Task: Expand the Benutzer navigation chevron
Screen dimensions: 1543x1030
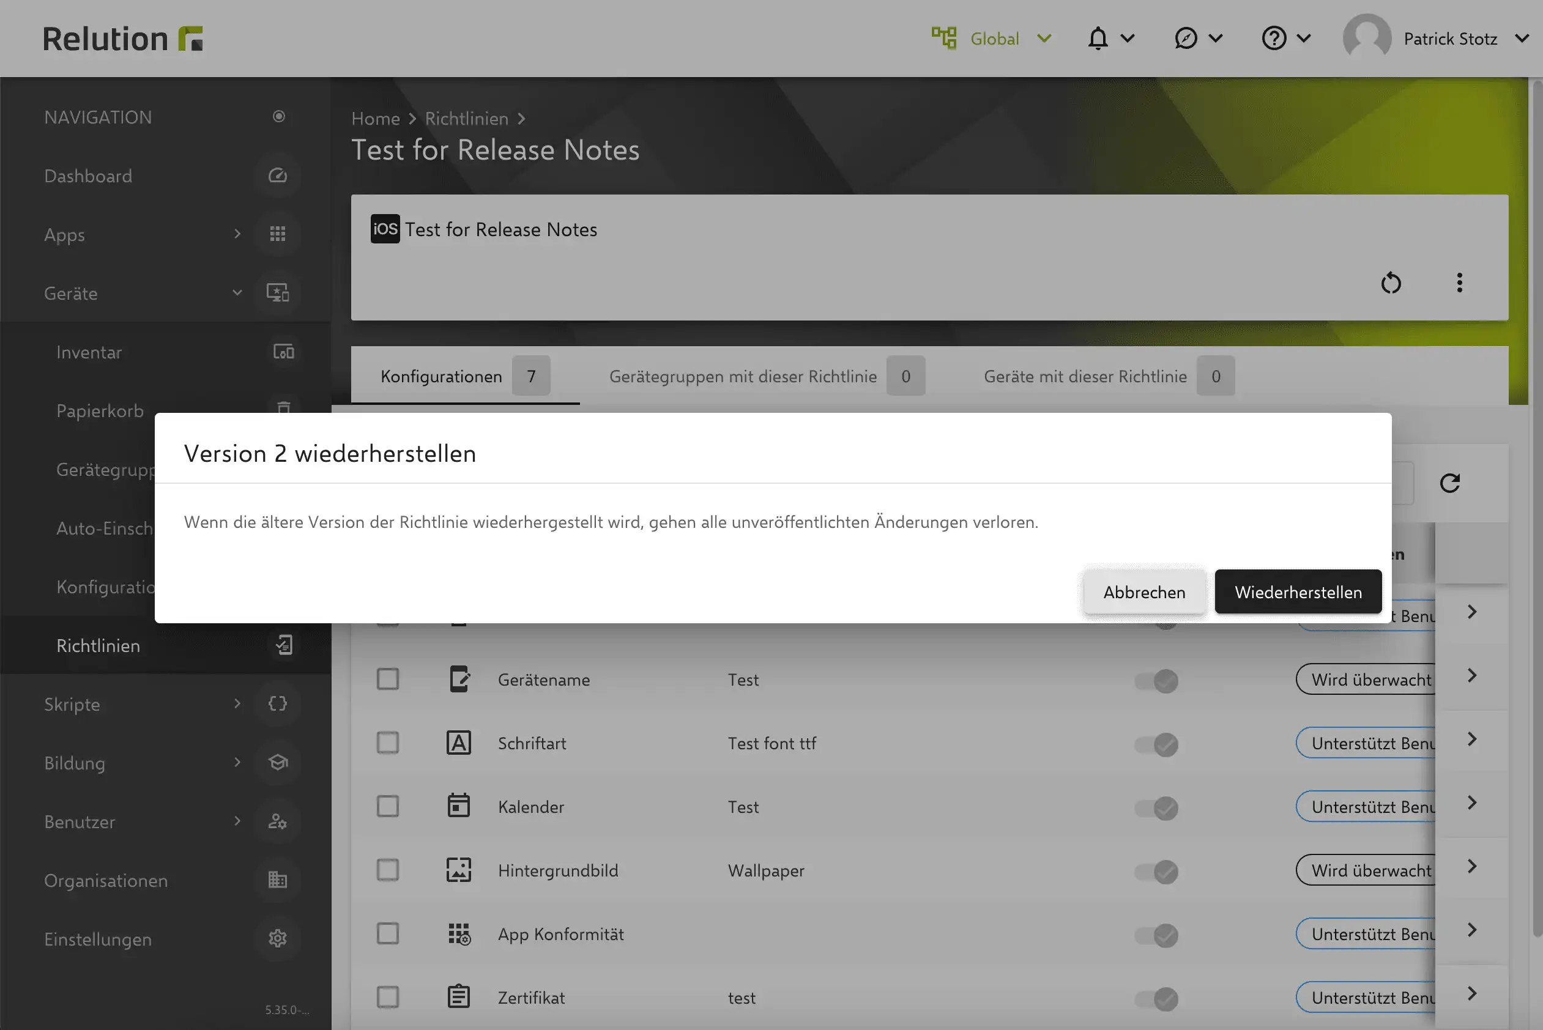Action: 237,821
